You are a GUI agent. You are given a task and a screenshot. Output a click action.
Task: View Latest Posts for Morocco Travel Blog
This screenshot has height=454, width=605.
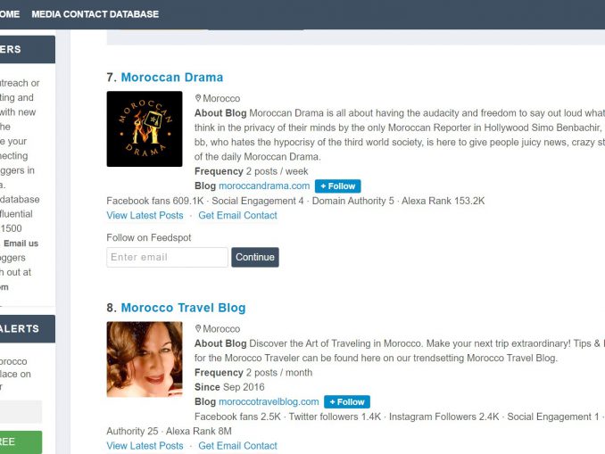145,446
